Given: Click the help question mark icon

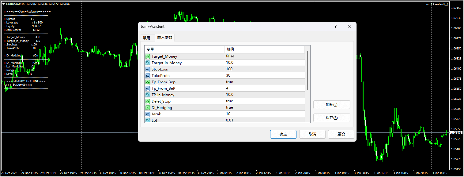Looking at the screenshot, I should [x=336, y=27].
